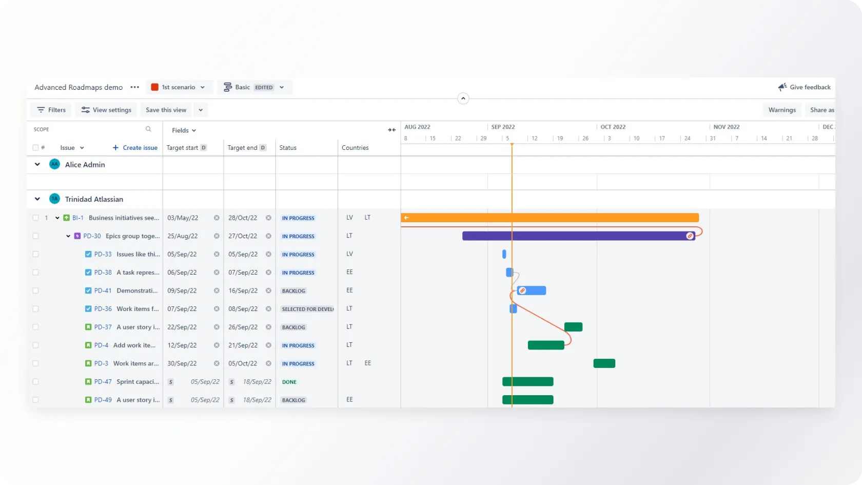Viewport: 862px width, 485px height.
Task: Click the Warnings button
Action: pyautogui.click(x=782, y=110)
